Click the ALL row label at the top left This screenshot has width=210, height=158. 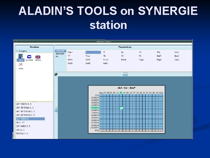tap(97, 95)
